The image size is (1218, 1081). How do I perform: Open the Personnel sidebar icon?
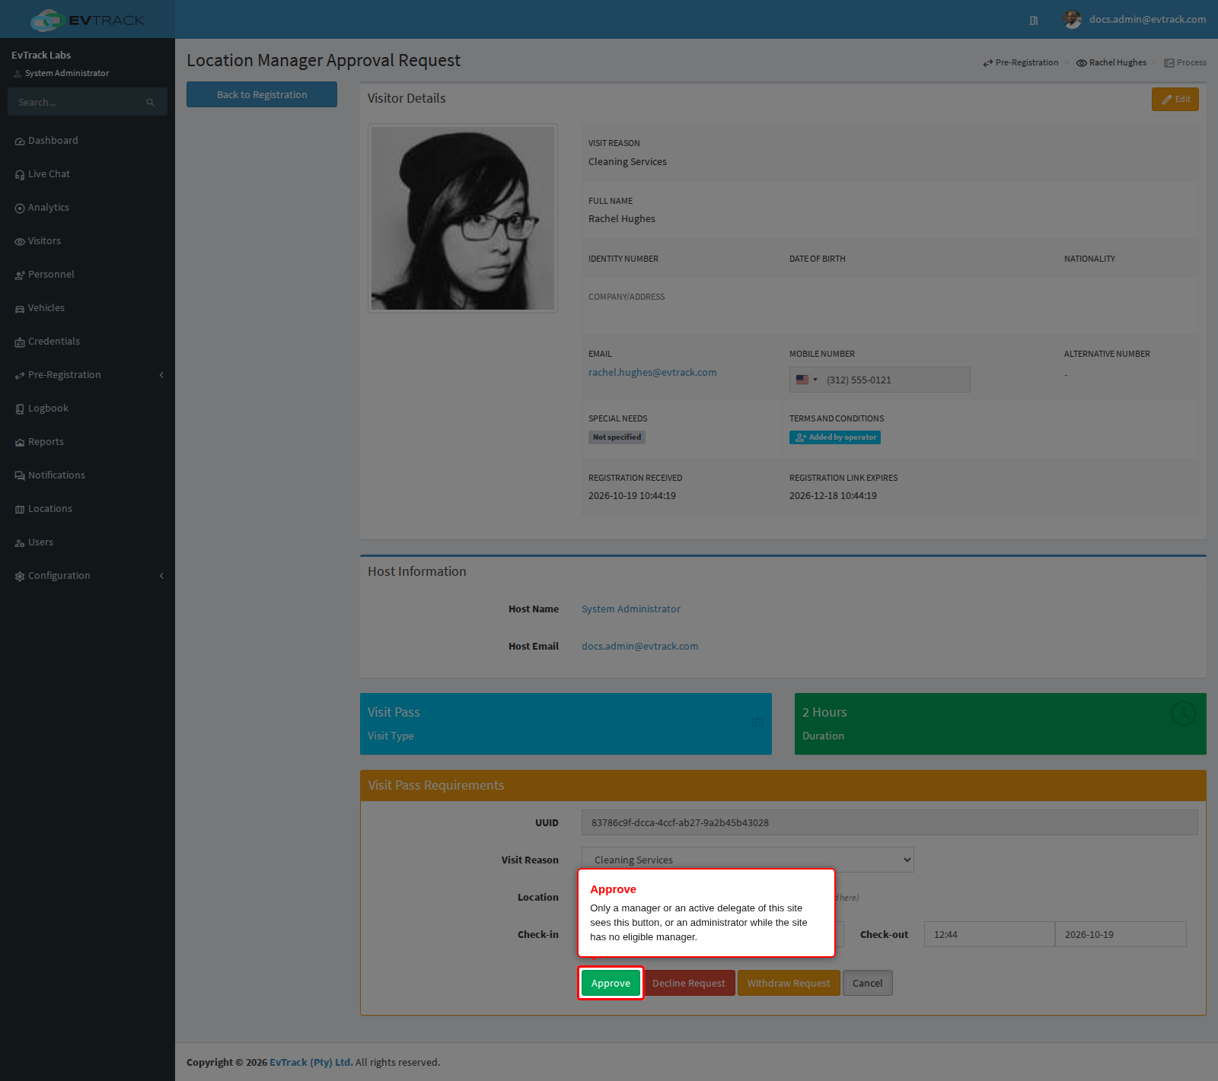pos(20,275)
